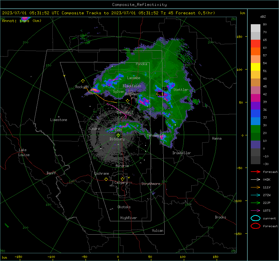Click the Calgary city label

pyautogui.click(x=121, y=182)
